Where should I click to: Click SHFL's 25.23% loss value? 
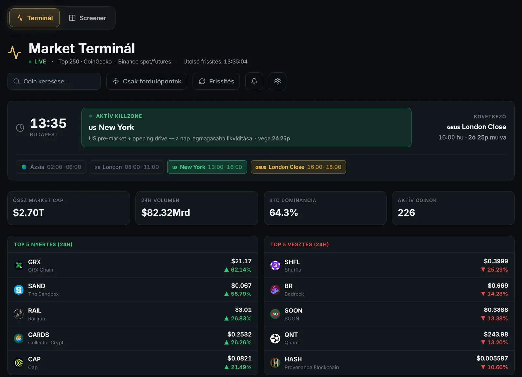(494, 270)
